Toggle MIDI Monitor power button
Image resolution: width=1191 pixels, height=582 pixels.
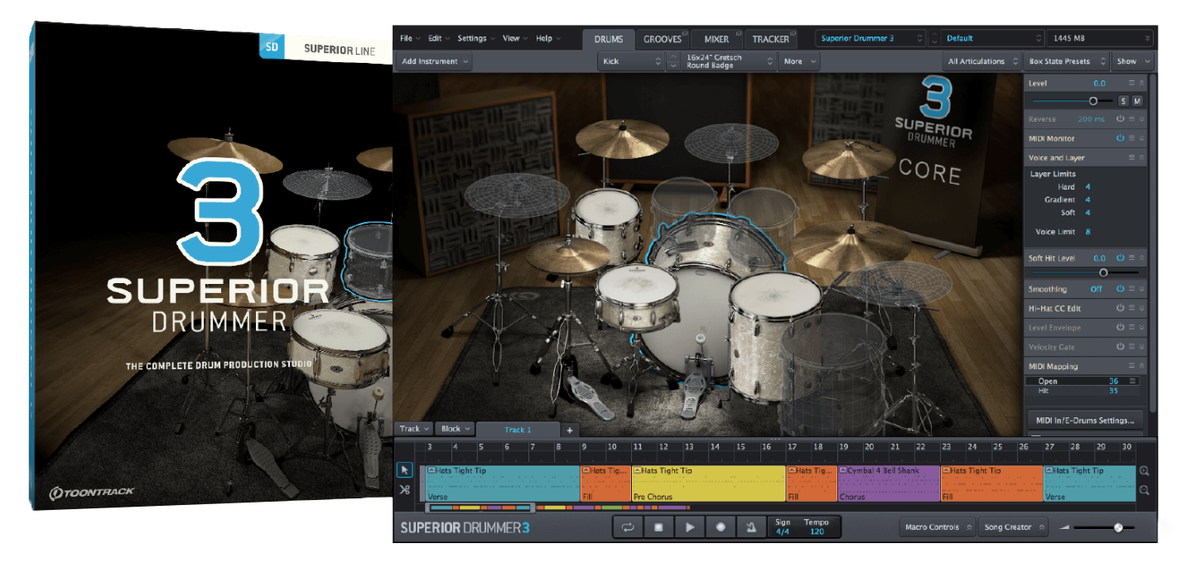pos(1121,138)
